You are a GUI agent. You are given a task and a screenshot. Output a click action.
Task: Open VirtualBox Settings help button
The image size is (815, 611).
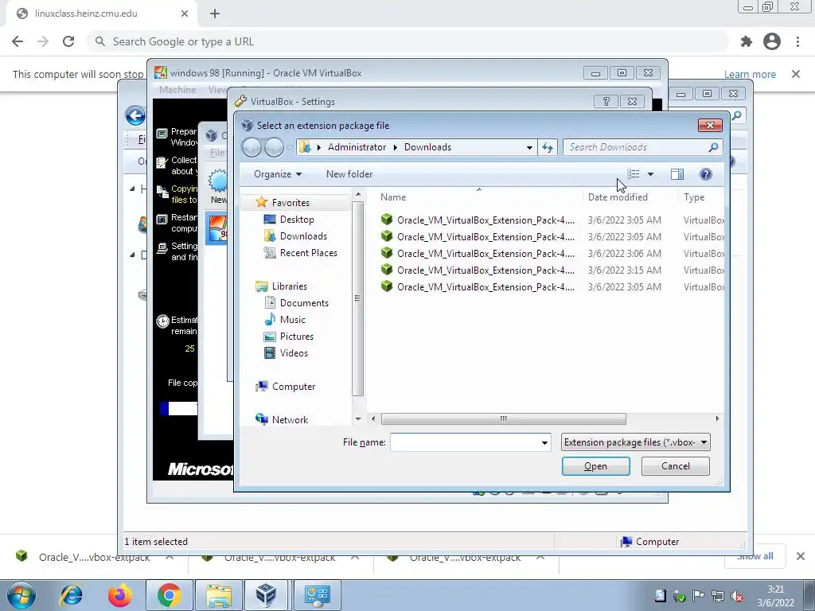click(606, 101)
